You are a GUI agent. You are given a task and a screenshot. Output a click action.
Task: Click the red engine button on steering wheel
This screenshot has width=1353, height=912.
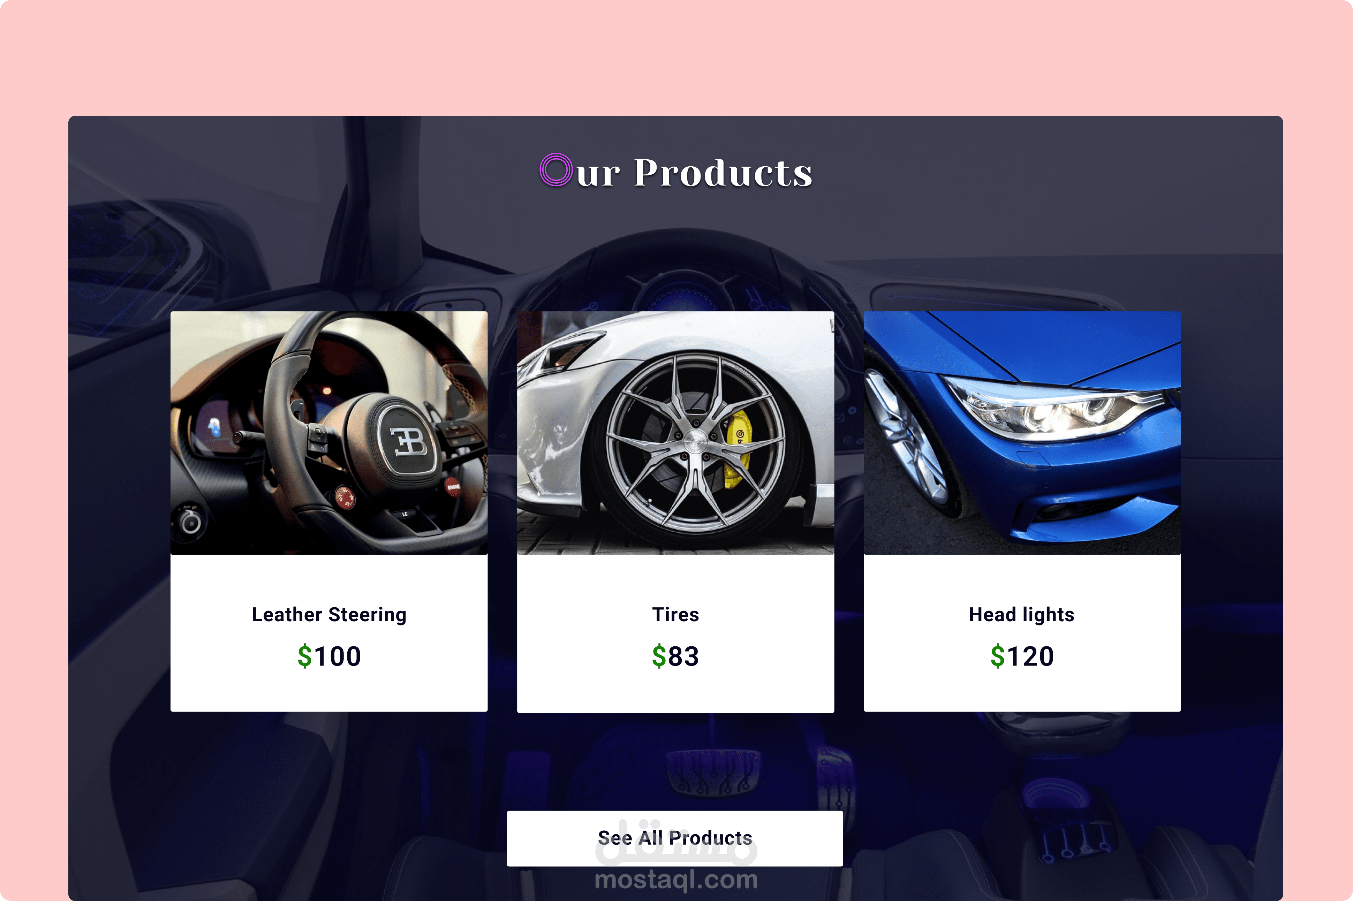[453, 486]
